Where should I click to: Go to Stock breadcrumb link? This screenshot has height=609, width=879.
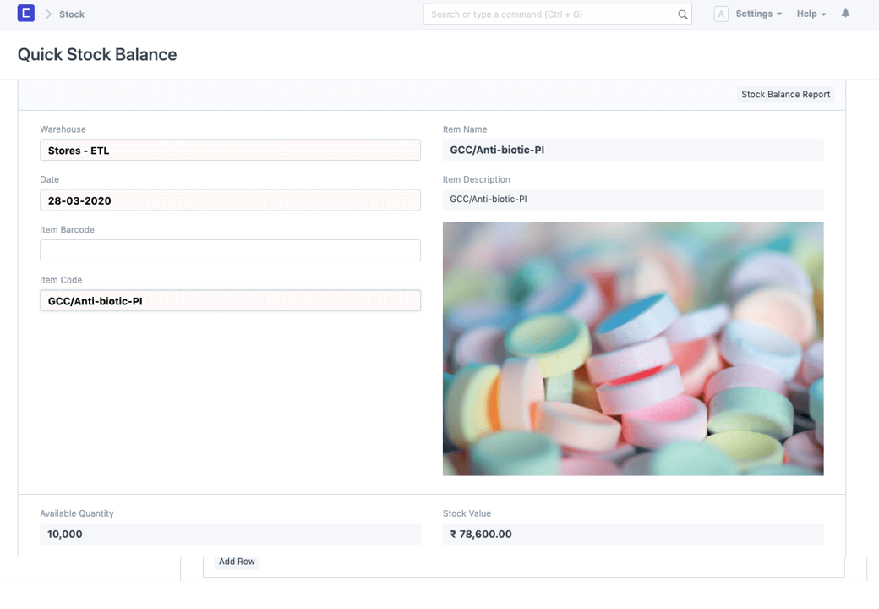(72, 14)
